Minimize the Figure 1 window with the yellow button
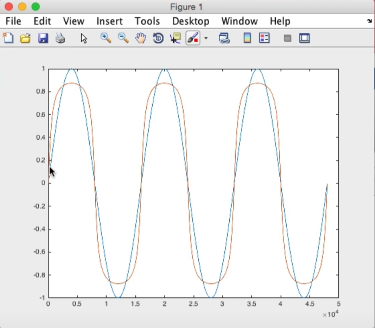The image size is (375, 328). (22, 6)
